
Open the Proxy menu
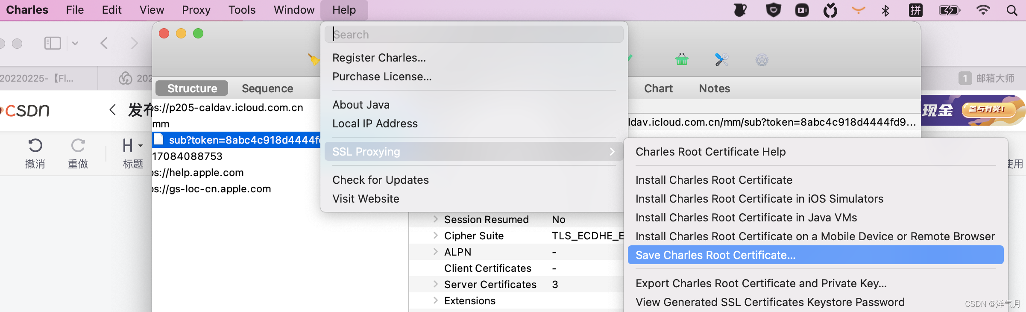point(196,10)
